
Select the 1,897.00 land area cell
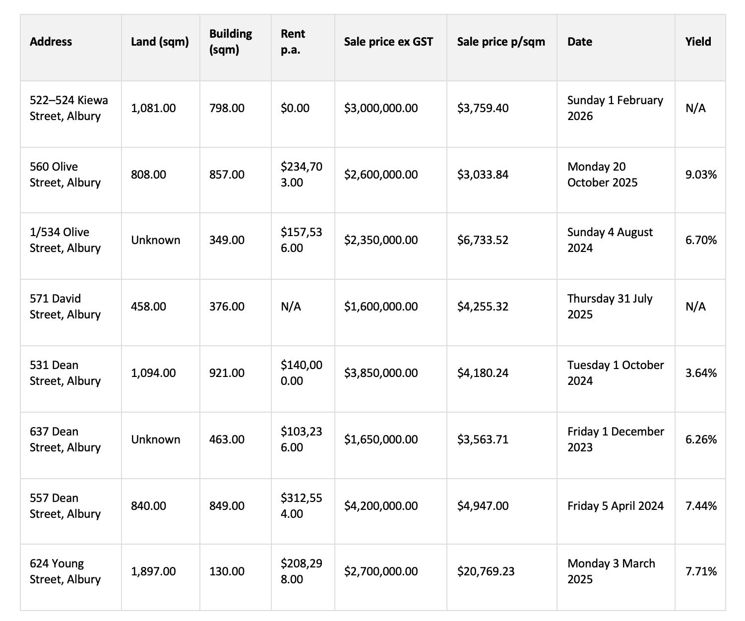(x=153, y=571)
